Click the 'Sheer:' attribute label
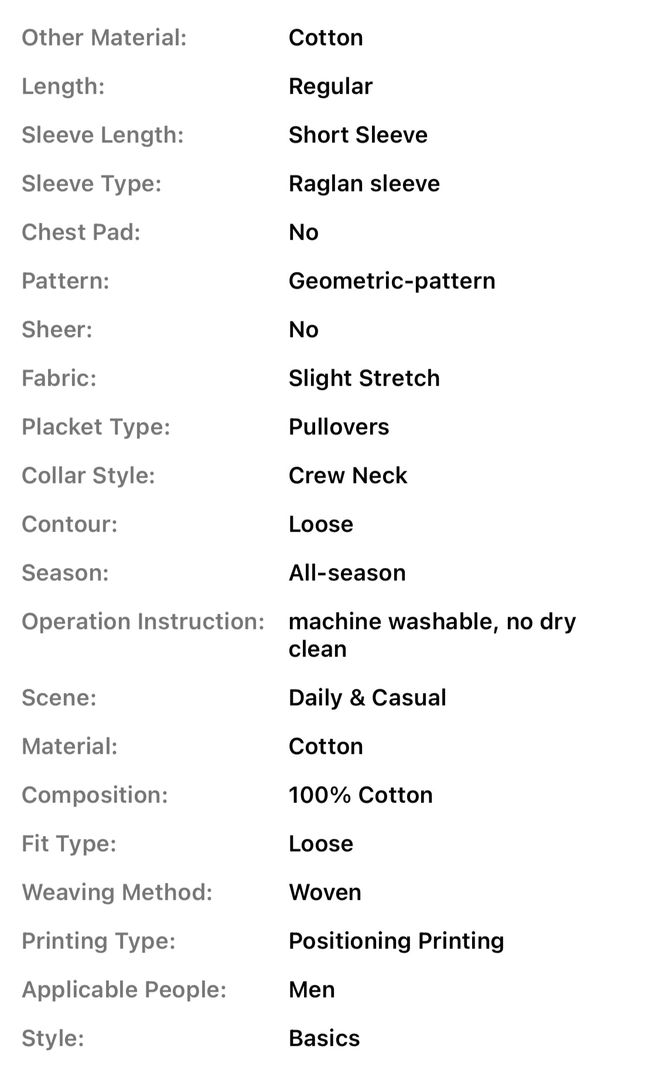This screenshot has width=659, height=1074. click(57, 330)
